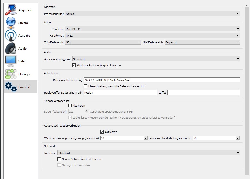Disable Windows Audioducking deaktivieren checkbox
The width and height of the screenshot is (250, 179).
tap(74, 65)
